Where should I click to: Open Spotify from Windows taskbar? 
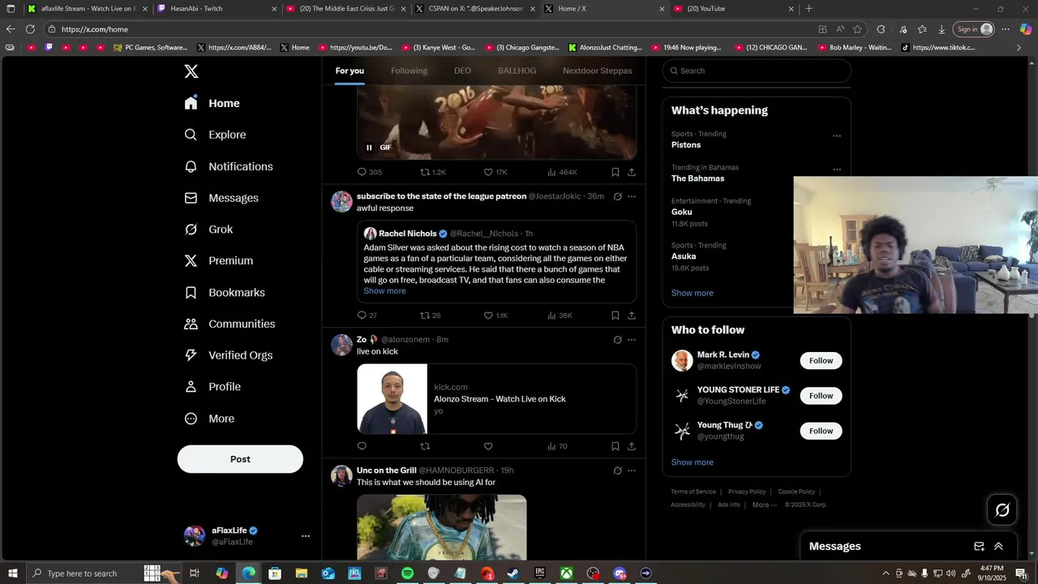pyautogui.click(x=407, y=573)
